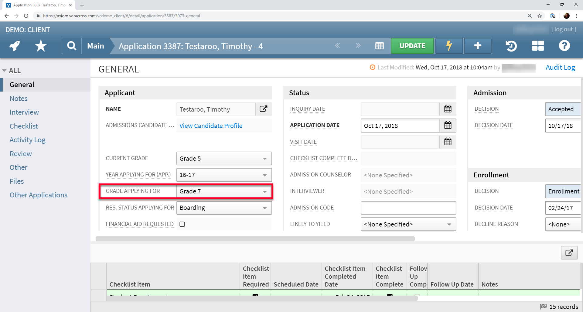Image resolution: width=583 pixels, height=312 pixels.
Task: View recent history via the clock icon
Action: (x=511, y=46)
